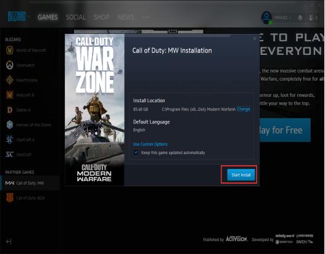
Task: Select the Overwatch icon in the sidebar
Action: [x=9, y=65]
